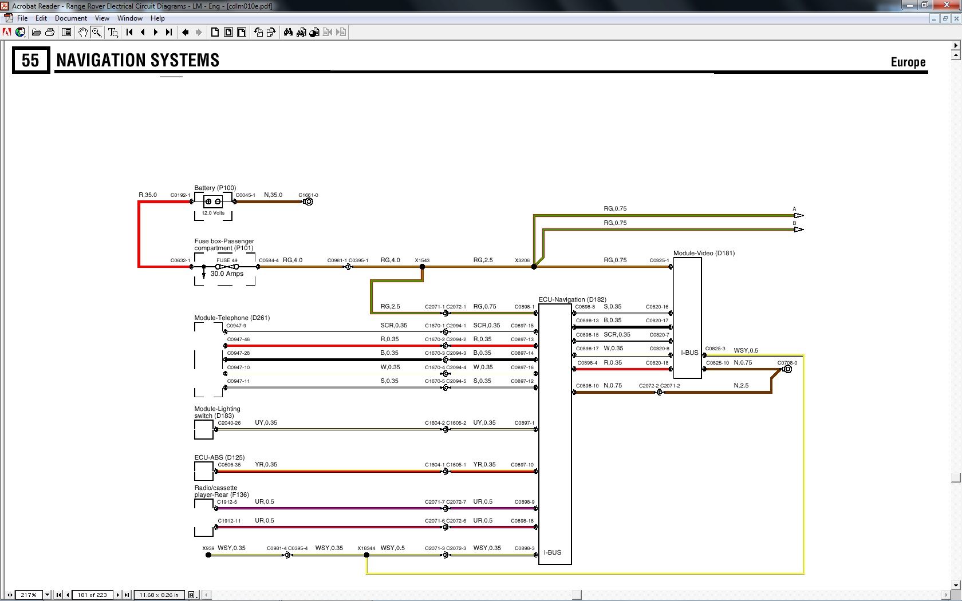The height and width of the screenshot is (601, 962).
Task: Go to first page via toolbar
Action: coord(130,32)
